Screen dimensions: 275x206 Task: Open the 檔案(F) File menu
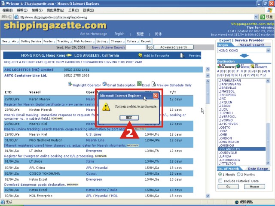8,10
